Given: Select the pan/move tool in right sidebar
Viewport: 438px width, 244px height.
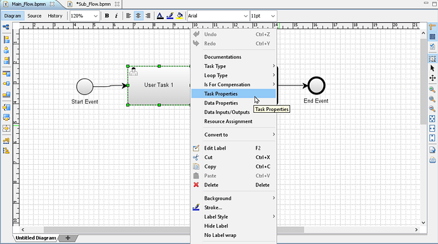Looking at the screenshot, I should tap(432, 78).
